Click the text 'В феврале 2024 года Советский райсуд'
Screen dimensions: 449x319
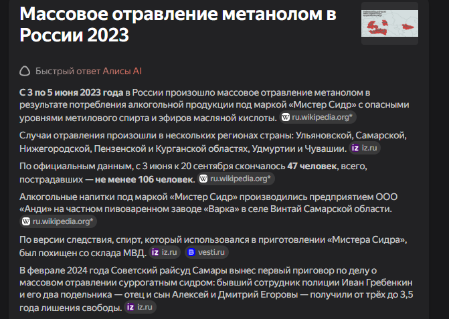click(105, 270)
